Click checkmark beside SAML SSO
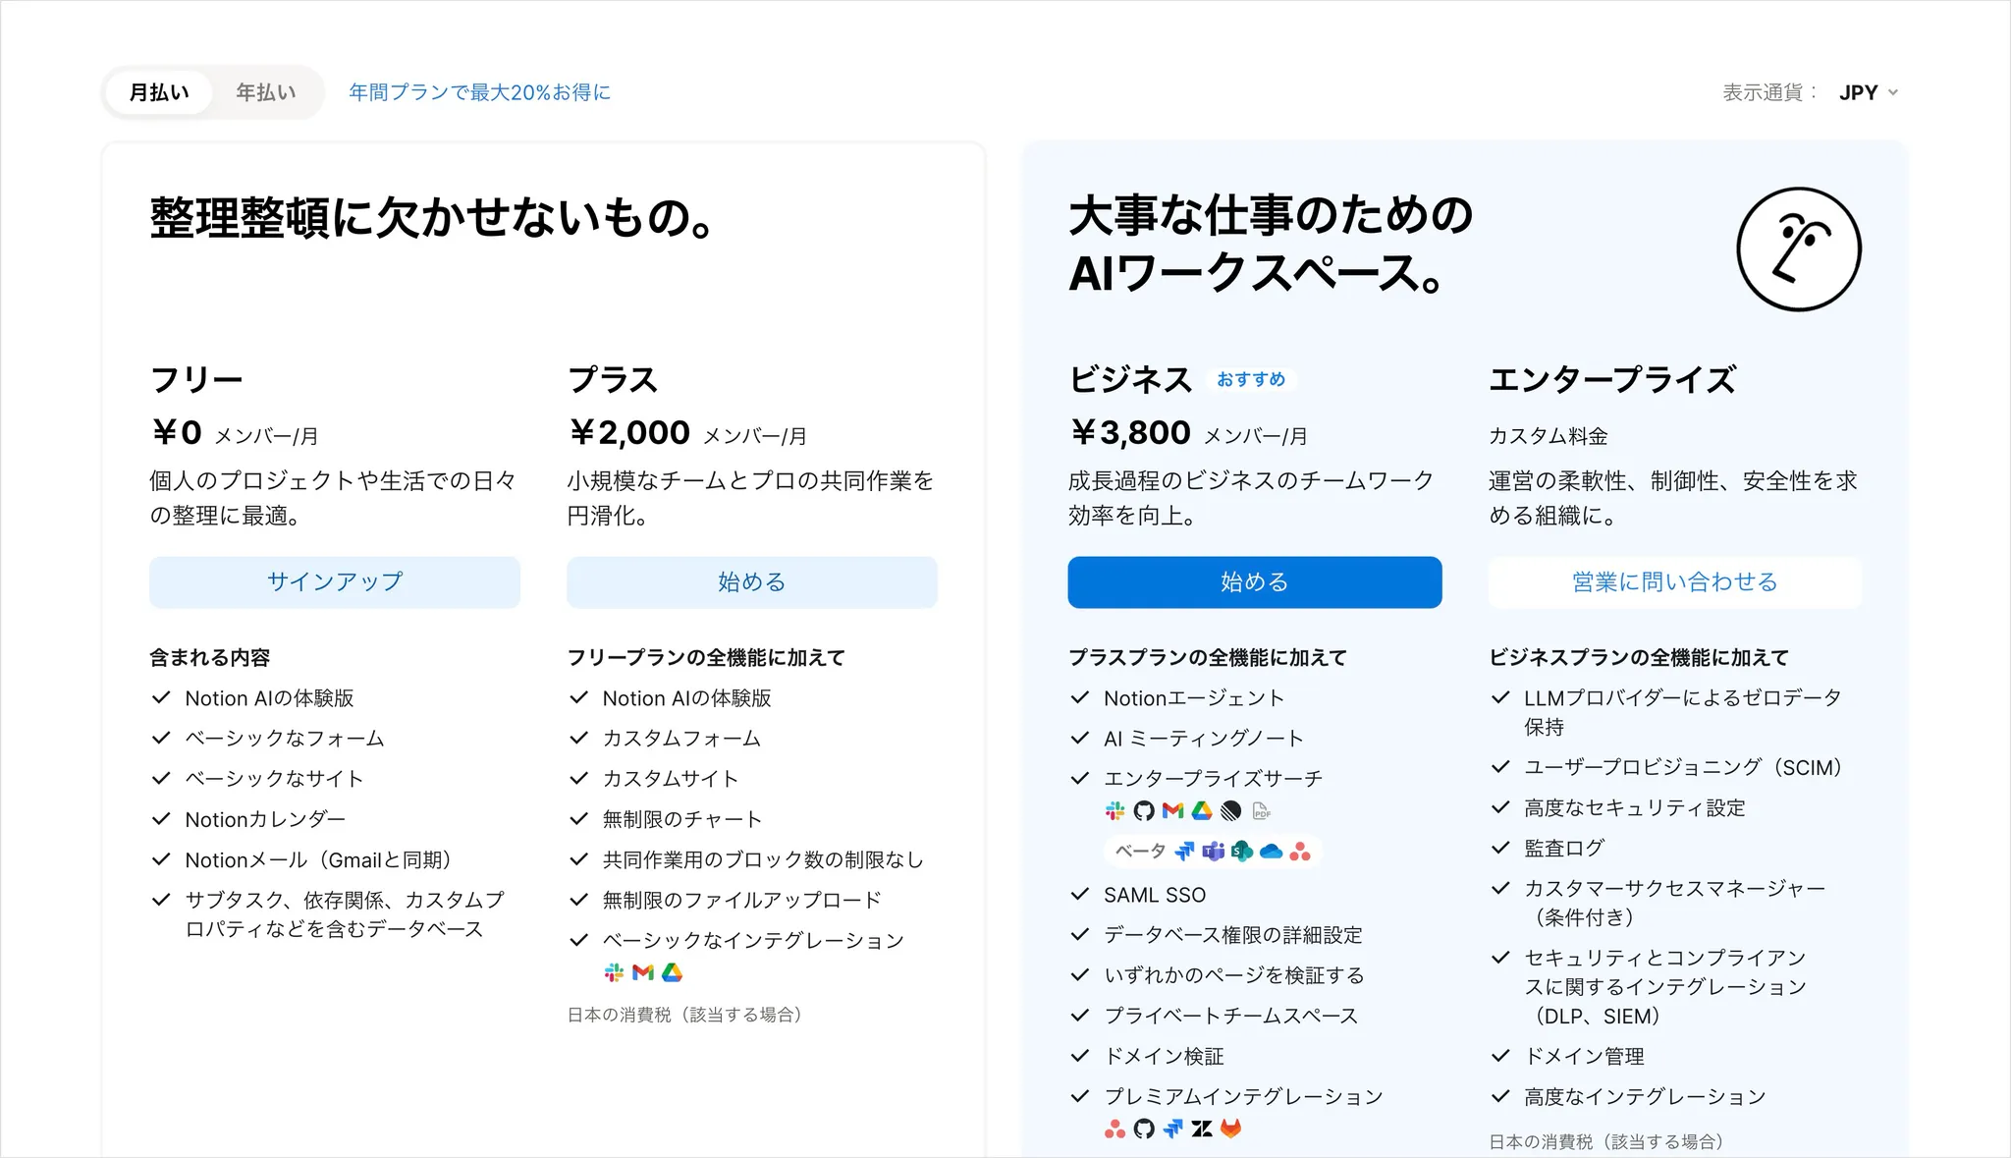The image size is (2011, 1158). pos(1080,895)
